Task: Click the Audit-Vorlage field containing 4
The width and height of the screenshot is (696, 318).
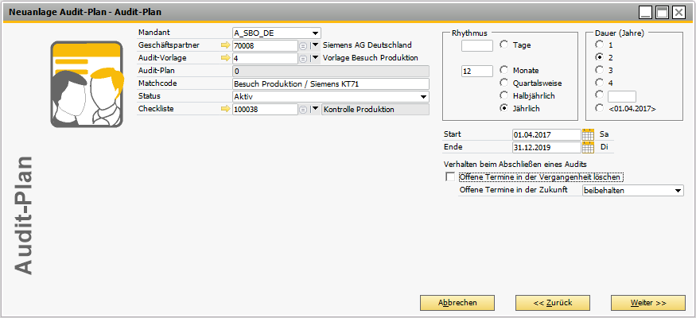Action: 265,58
